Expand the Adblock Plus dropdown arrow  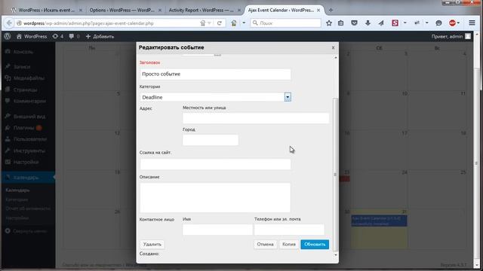(x=458, y=23)
